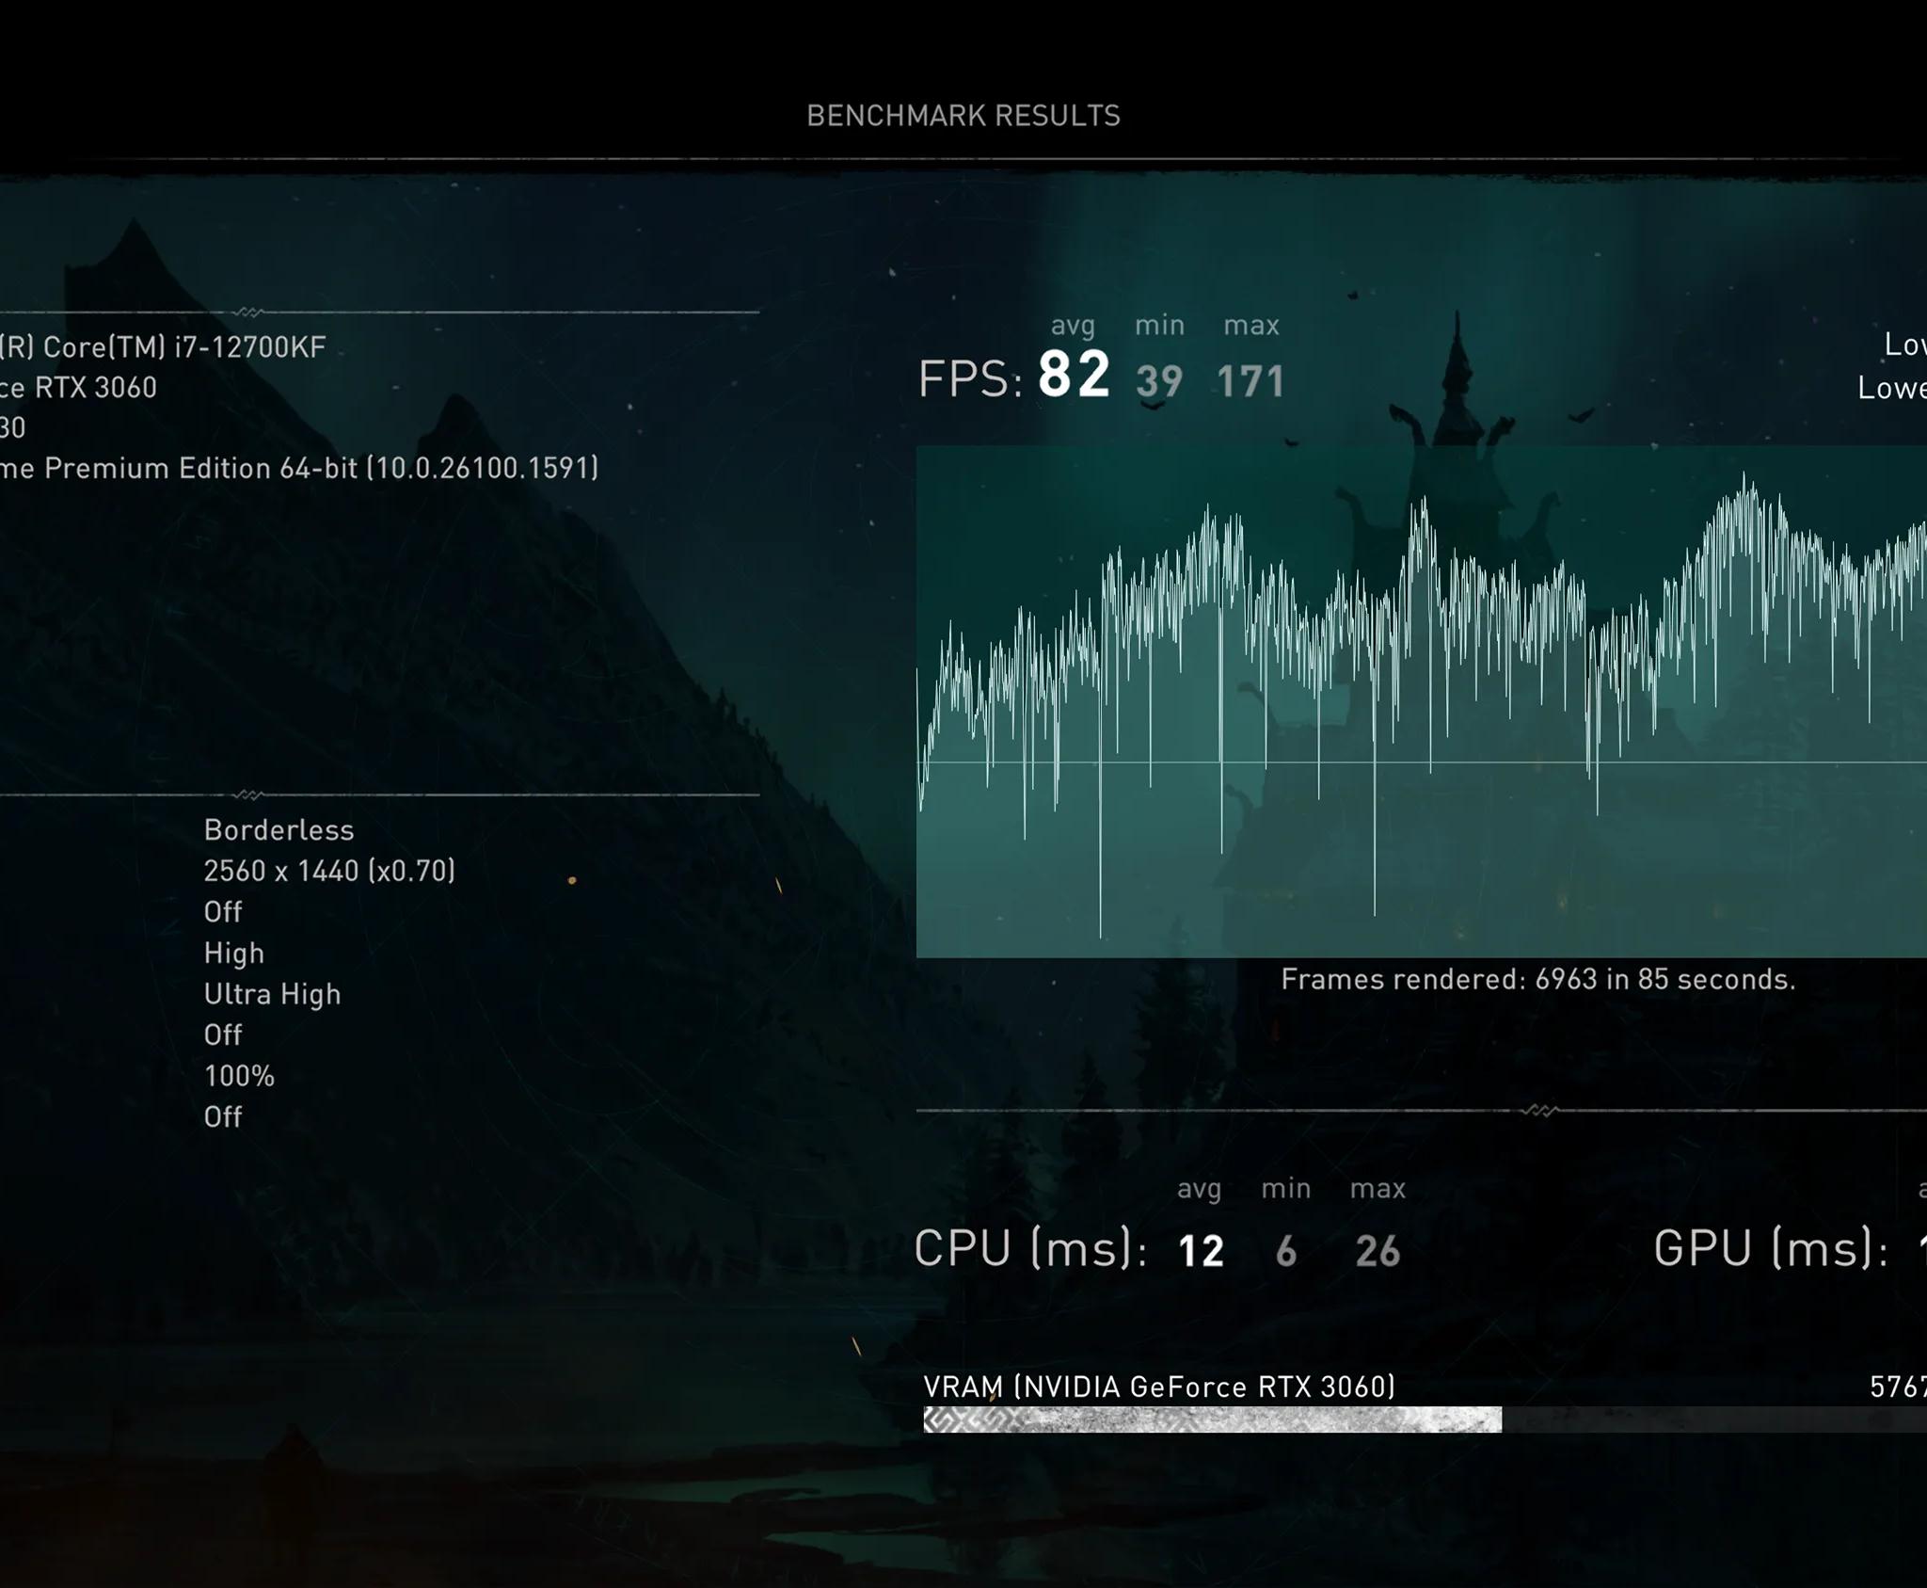Click the BENCHMARK RESULTS title
The width and height of the screenshot is (1927, 1588).
point(963,116)
